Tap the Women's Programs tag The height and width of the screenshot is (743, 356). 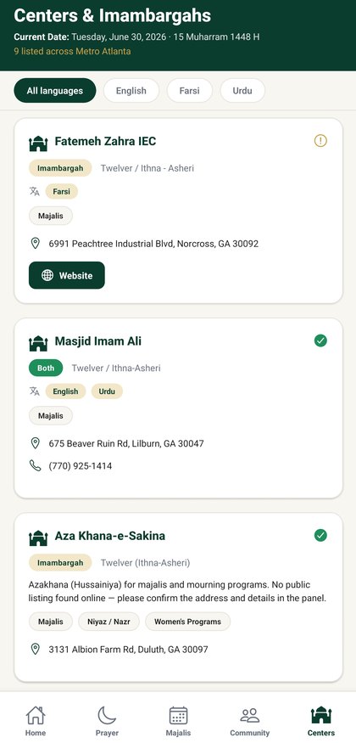click(x=187, y=622)
